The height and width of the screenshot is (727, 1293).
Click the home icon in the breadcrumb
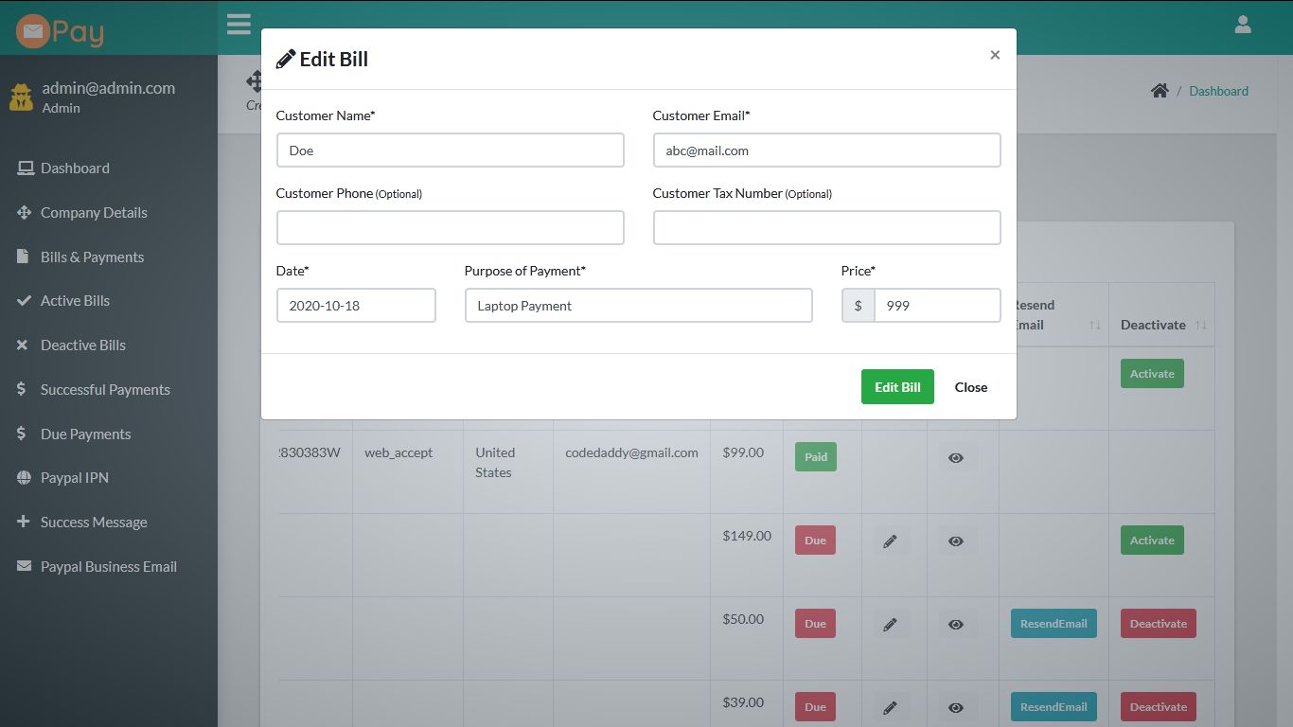click(1160, 89)
